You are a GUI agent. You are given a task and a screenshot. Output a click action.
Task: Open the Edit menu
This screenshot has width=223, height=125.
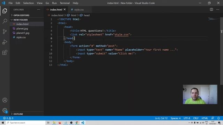(18, 3)
